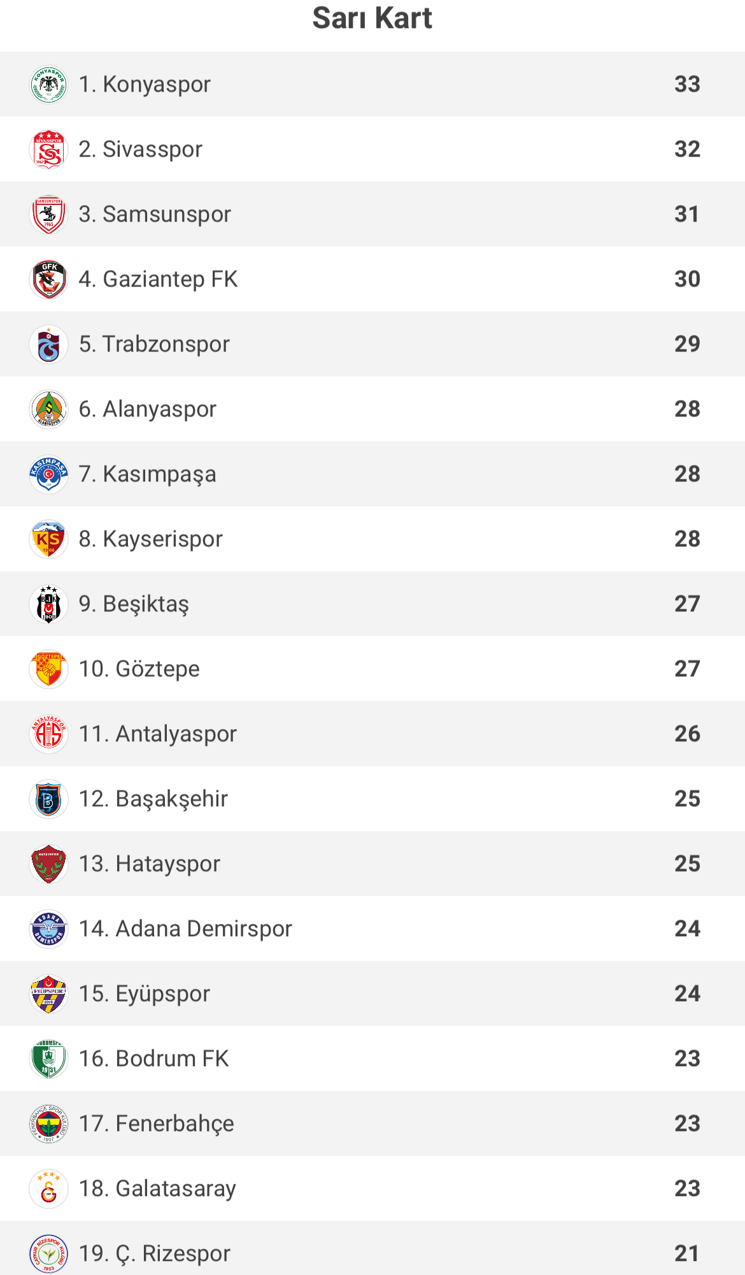Image resolution: width=745 pixels, height=1275 pixels.
Task: Click Bodrum FK's yellow card count 23
Action: [687, 1058]
